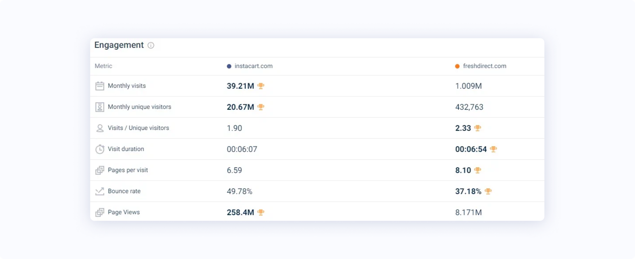The image size is (635, 259).
Task: Click the trophy next to 39.21M
Action: [x=261, y=86]
